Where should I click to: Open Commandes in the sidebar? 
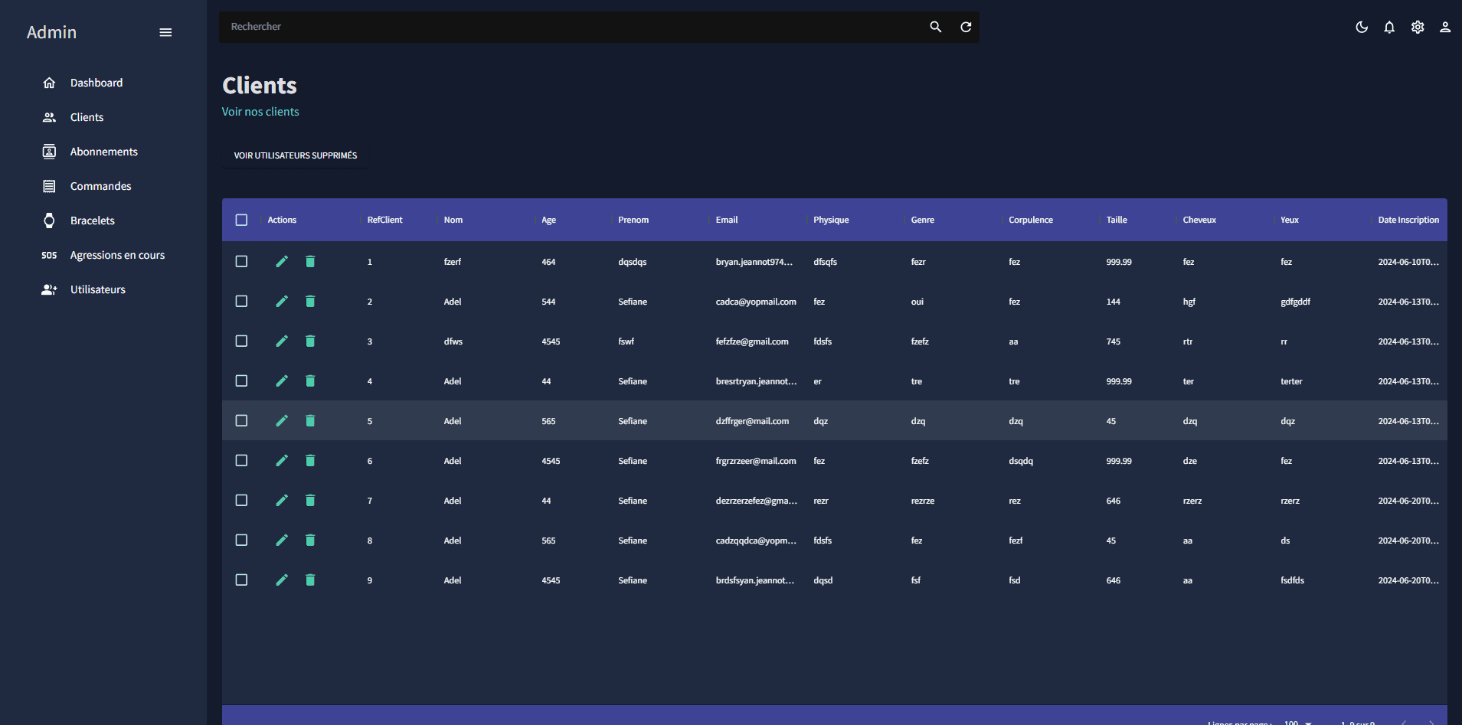(x=100, y=186)
